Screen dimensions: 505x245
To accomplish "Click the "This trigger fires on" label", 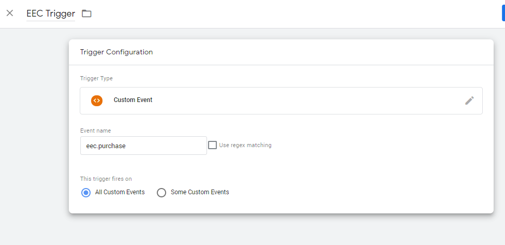I will (x=106, y=179).
